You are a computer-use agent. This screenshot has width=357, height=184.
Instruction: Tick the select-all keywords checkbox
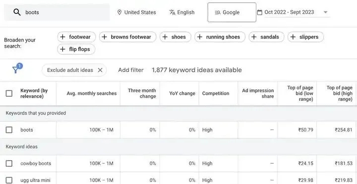point(9,93)
